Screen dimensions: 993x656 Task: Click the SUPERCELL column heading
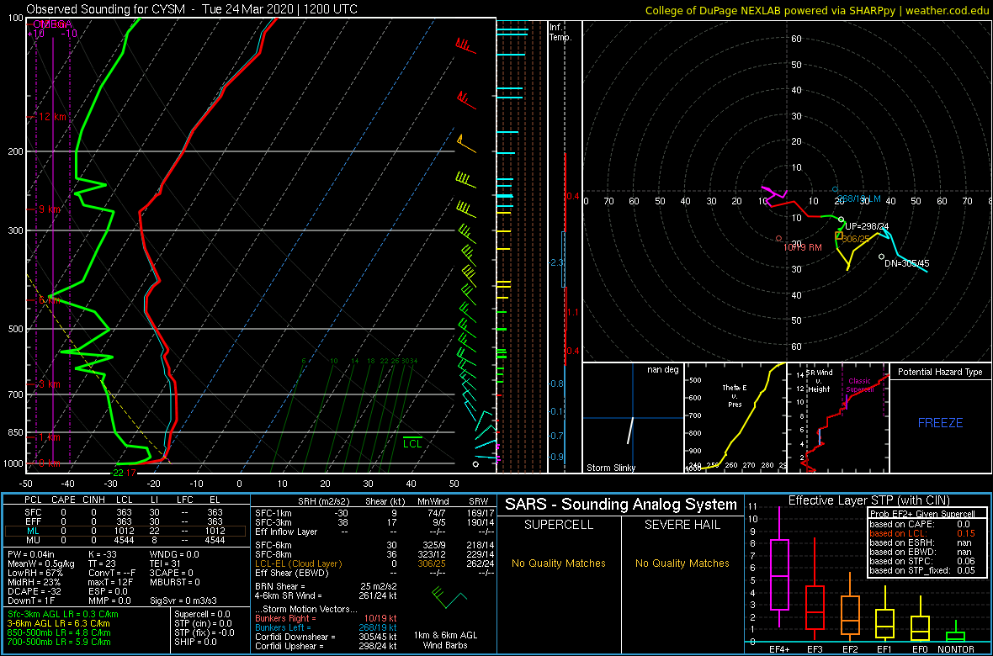point(560,525)
